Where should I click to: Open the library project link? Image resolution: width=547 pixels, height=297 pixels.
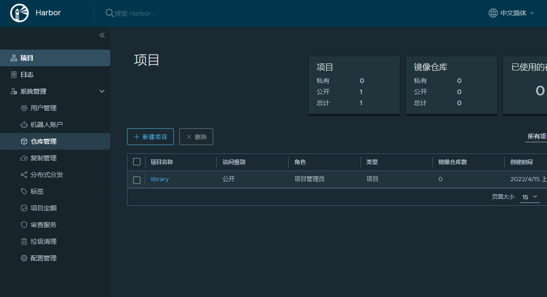(x=159, y=179)
